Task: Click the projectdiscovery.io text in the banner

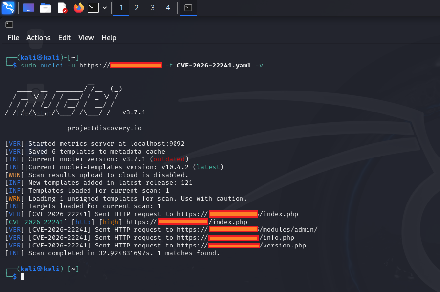Action: tap(105, 128)
